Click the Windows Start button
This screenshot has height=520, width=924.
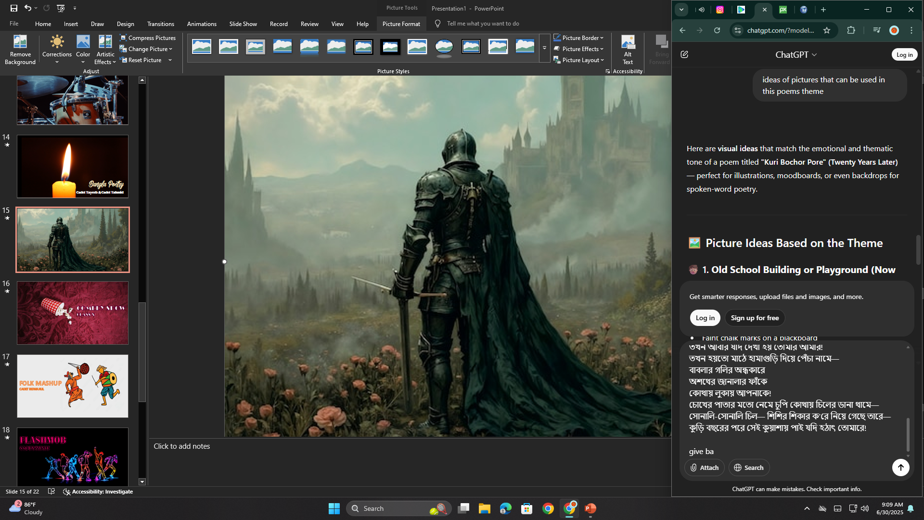click(334, 508)
